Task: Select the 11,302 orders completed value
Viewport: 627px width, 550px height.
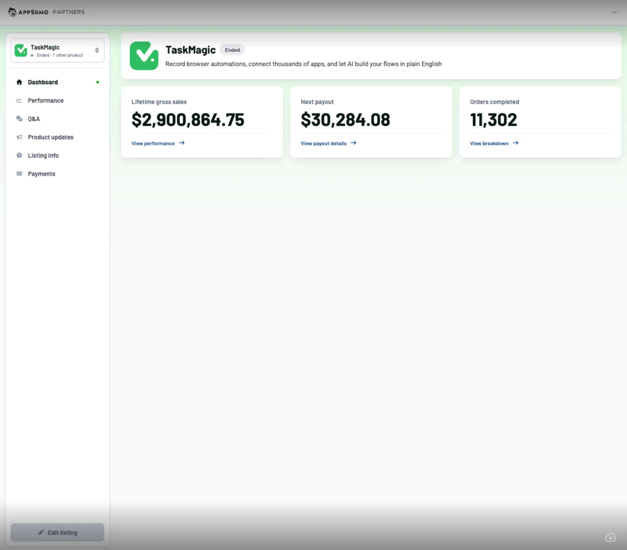Action: [x=493, y=120]
